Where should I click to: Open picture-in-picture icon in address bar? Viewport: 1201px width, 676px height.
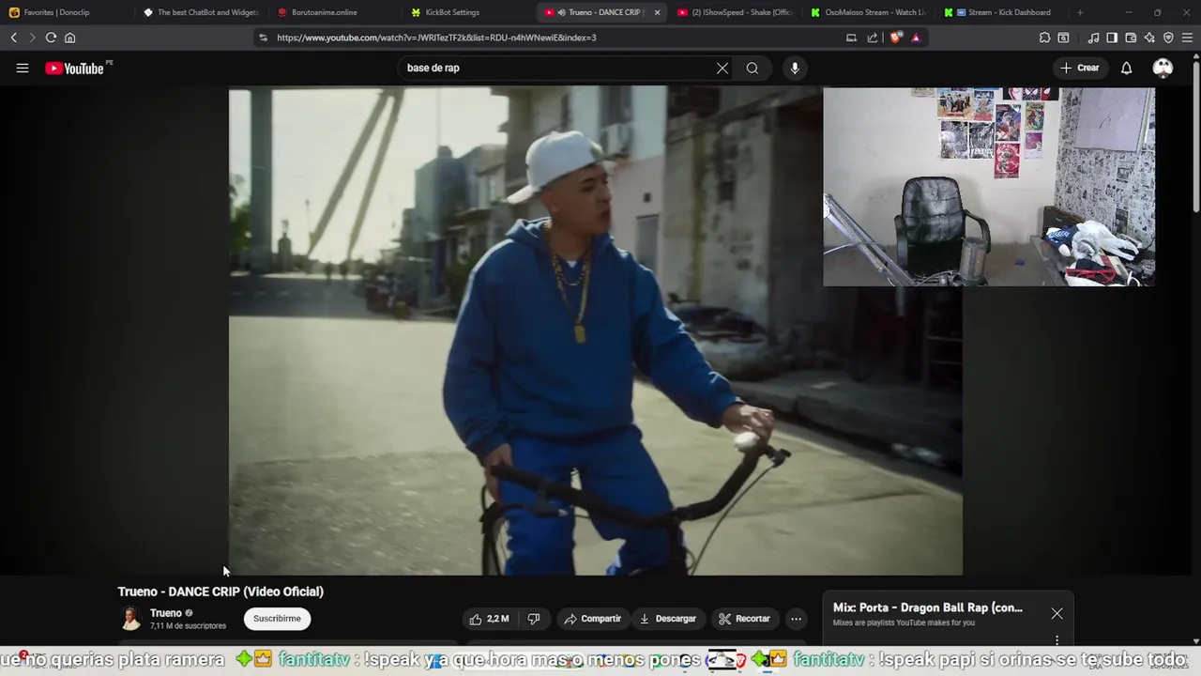pos(851,38)
